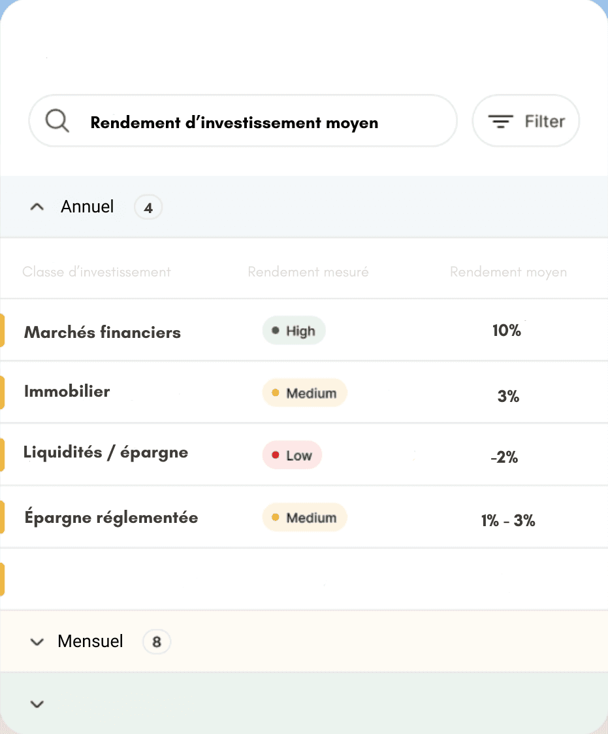This screenshot has height=734, width=608.
Task: Click the yellow dot on Immobilier's Medium badge
Action: tap(276, 392)
